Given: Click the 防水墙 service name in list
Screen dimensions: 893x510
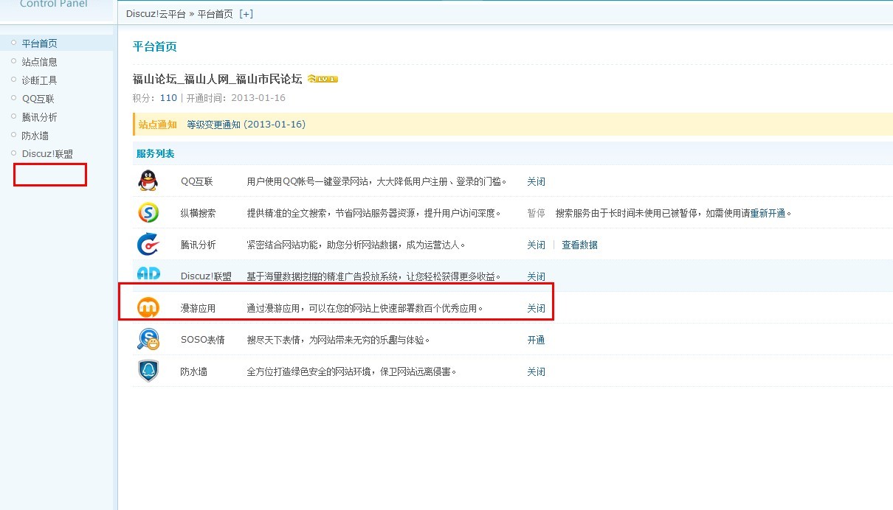Looking at the screenshot, I should (194, 371).
